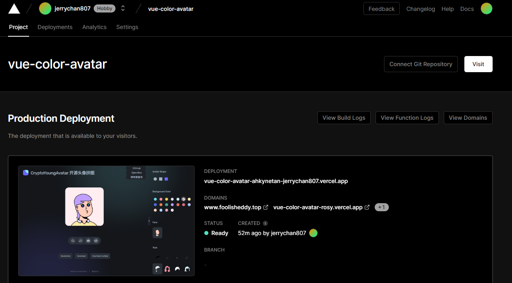Open the Help link
This screenshot has height=283, width=512.
[448, 9]
